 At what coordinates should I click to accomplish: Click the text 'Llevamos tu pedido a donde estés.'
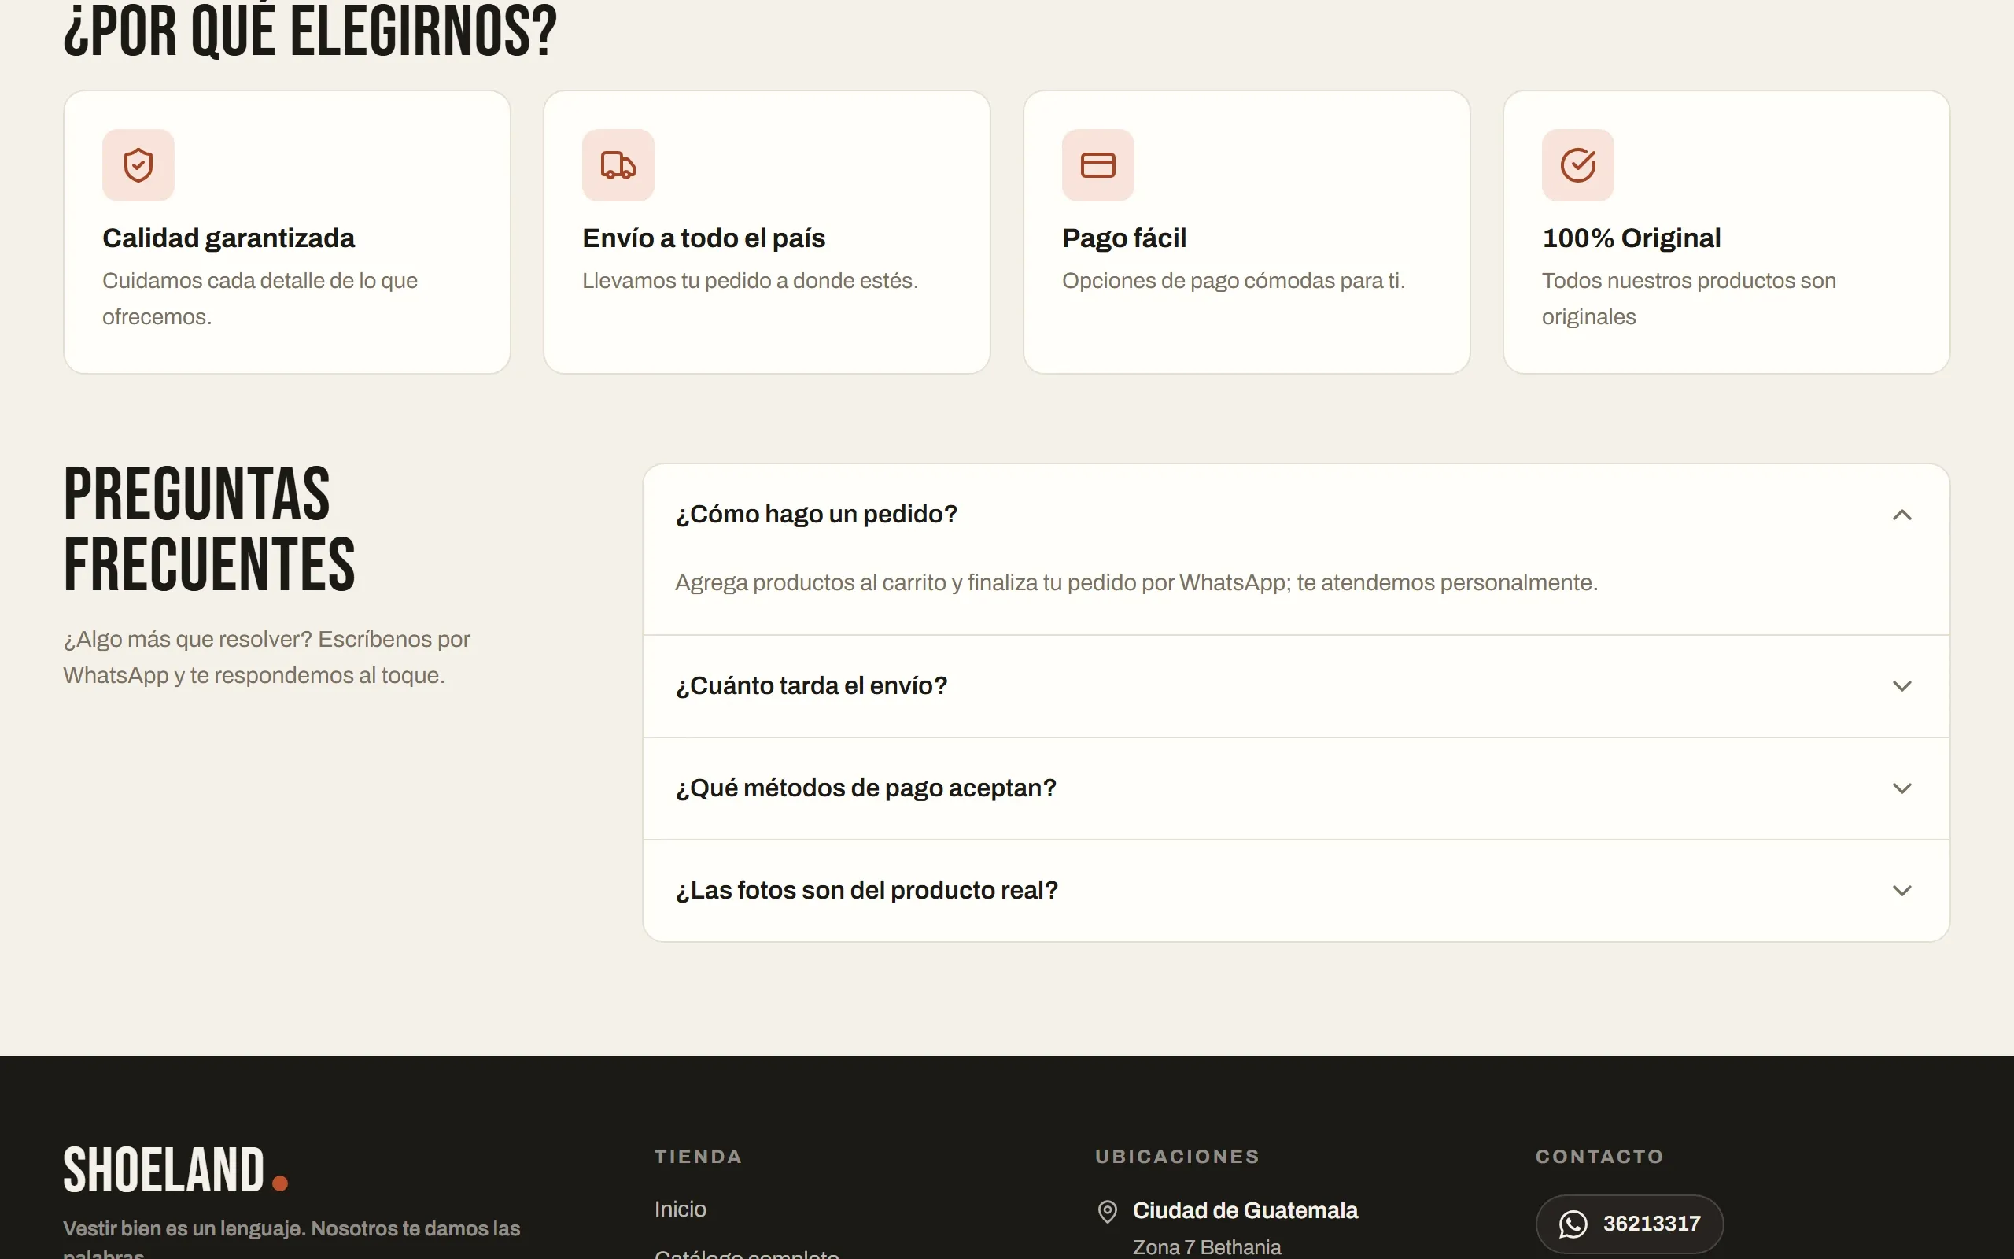click(750, 282)
